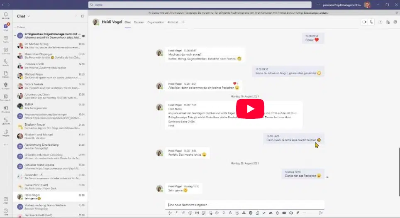400x218 pixels.
Task: Open the Johannes Grüll conversation
Action: [x=51, y=66]
